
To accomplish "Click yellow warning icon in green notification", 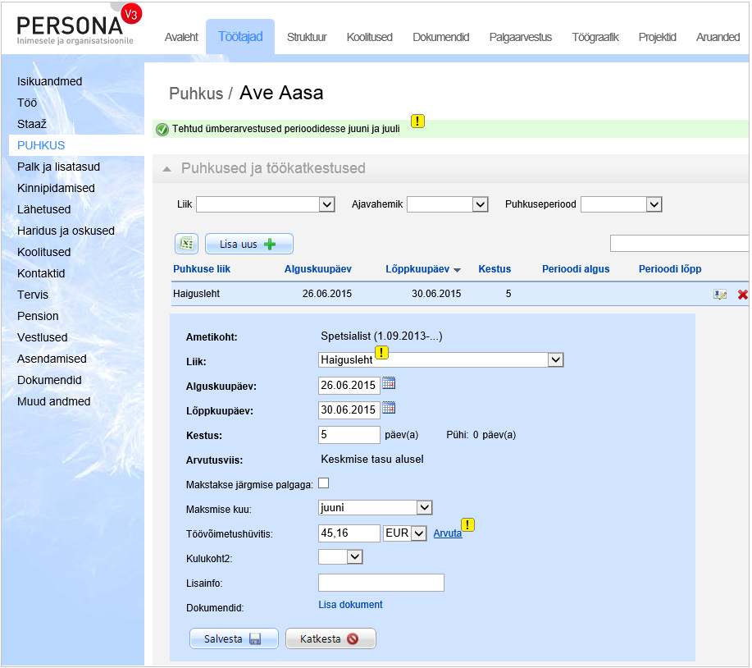I will click(417, 121).
